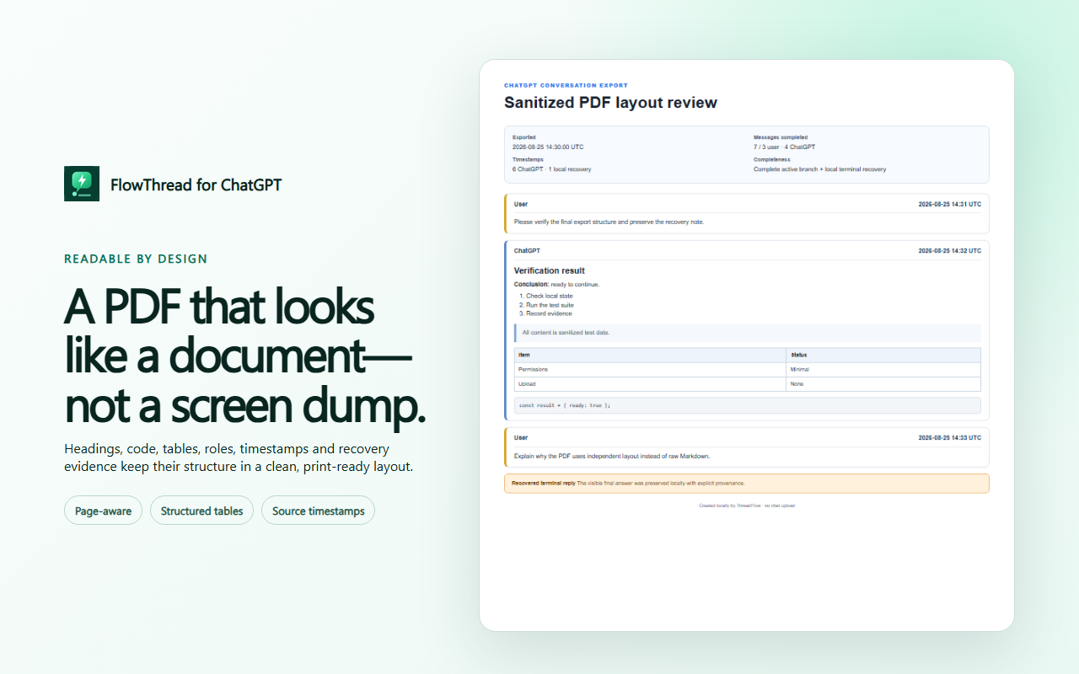The width and height of the screenshot is (1079, 674).
Task: Click the 'Timestamps' metadata label
Action: (528, 159)
